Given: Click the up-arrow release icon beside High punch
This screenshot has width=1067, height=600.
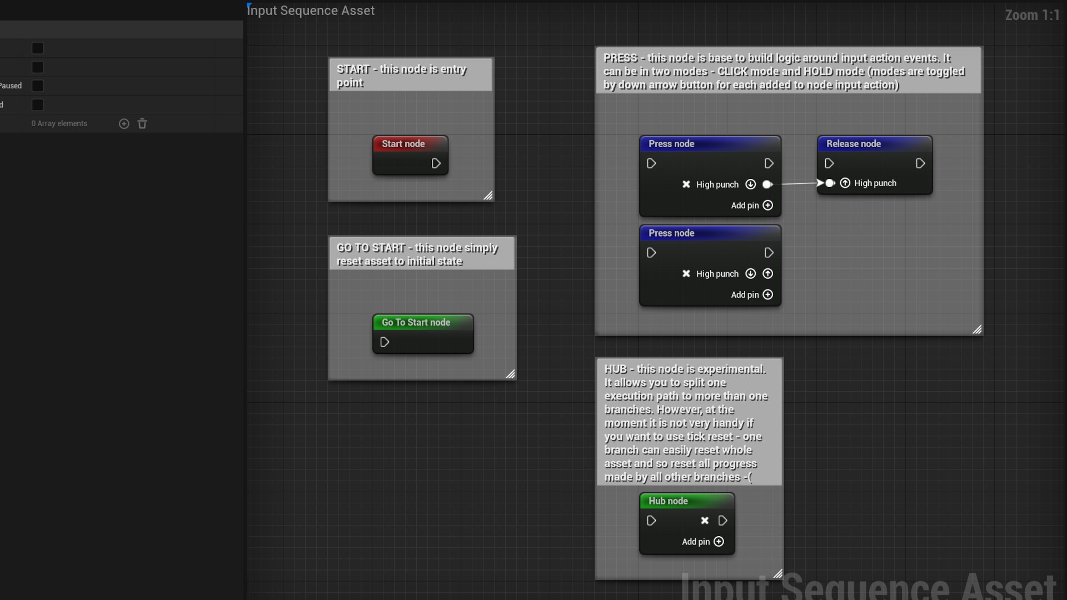Looking at the screenshot, I should (845, 183).
